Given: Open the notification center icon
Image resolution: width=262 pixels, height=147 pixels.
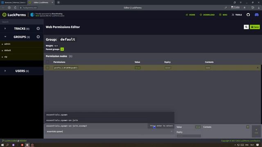Looking at the screenshot, I should [257, 145].
